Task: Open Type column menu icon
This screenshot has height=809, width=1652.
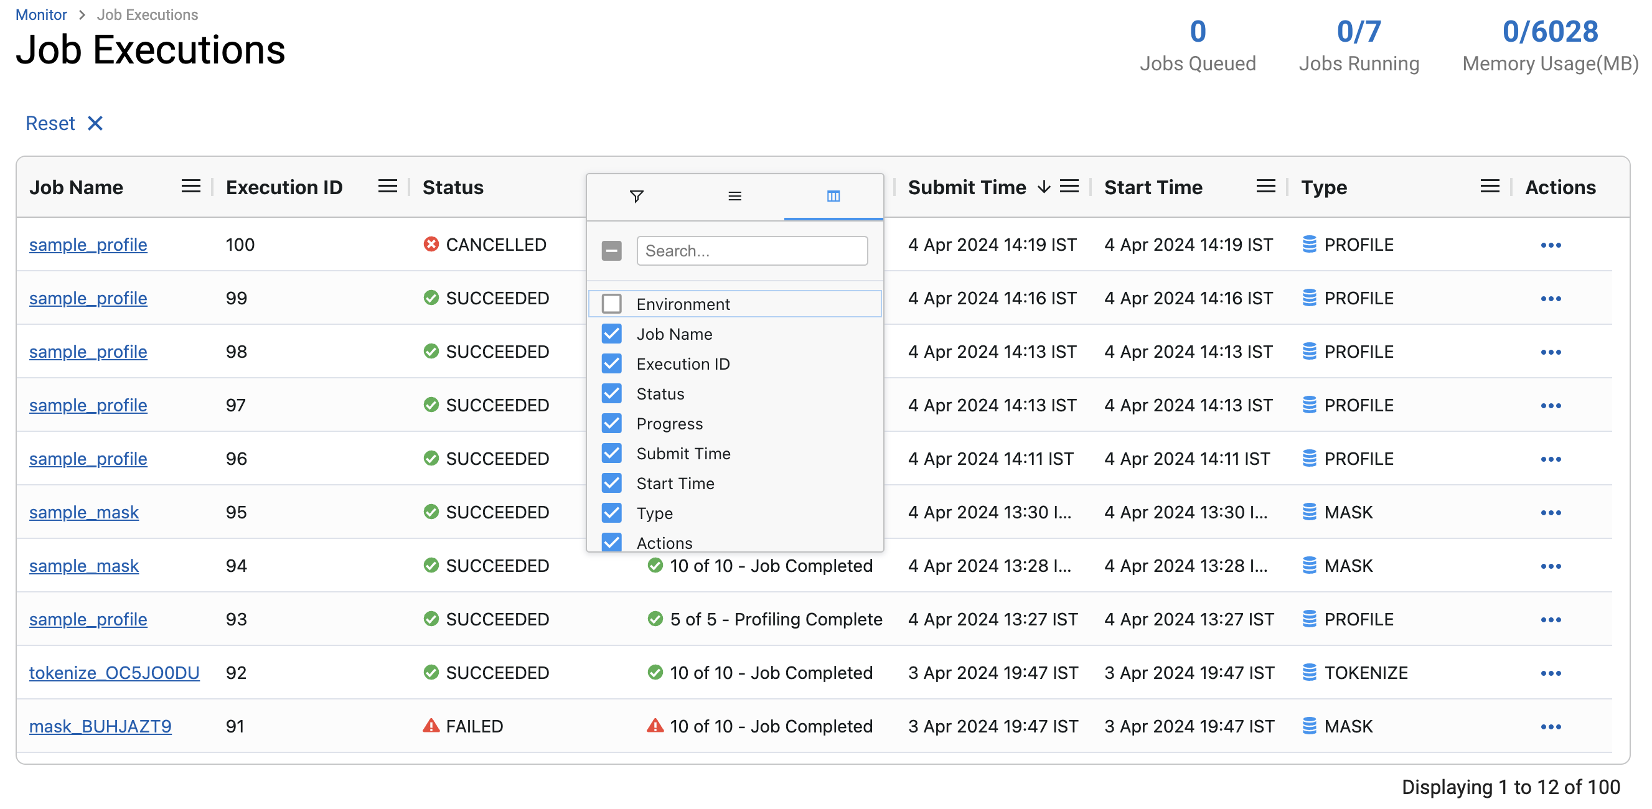Action: coord(1490,187)
